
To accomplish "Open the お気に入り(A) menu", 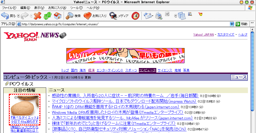I will coord(57,8).
